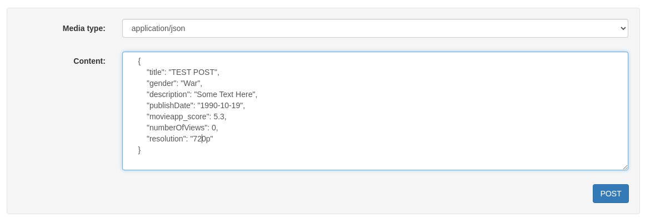
Task: Place cursor in the "1990-10-19" date value
Action: point(220,105)
